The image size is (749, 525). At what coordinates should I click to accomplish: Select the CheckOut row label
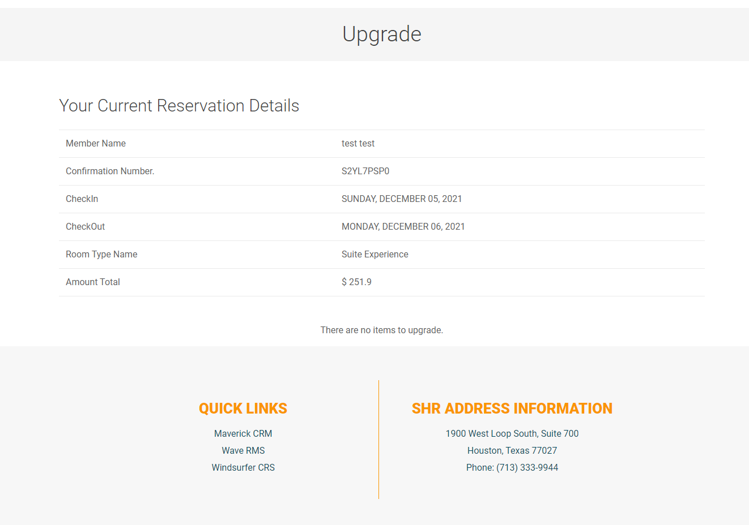86,226
